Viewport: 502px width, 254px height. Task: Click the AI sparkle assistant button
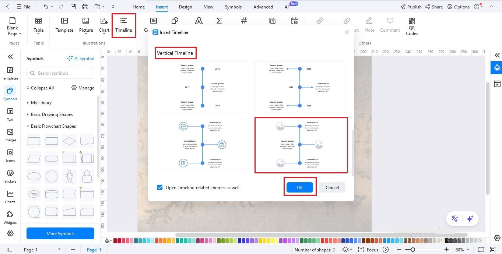[470, 219]
